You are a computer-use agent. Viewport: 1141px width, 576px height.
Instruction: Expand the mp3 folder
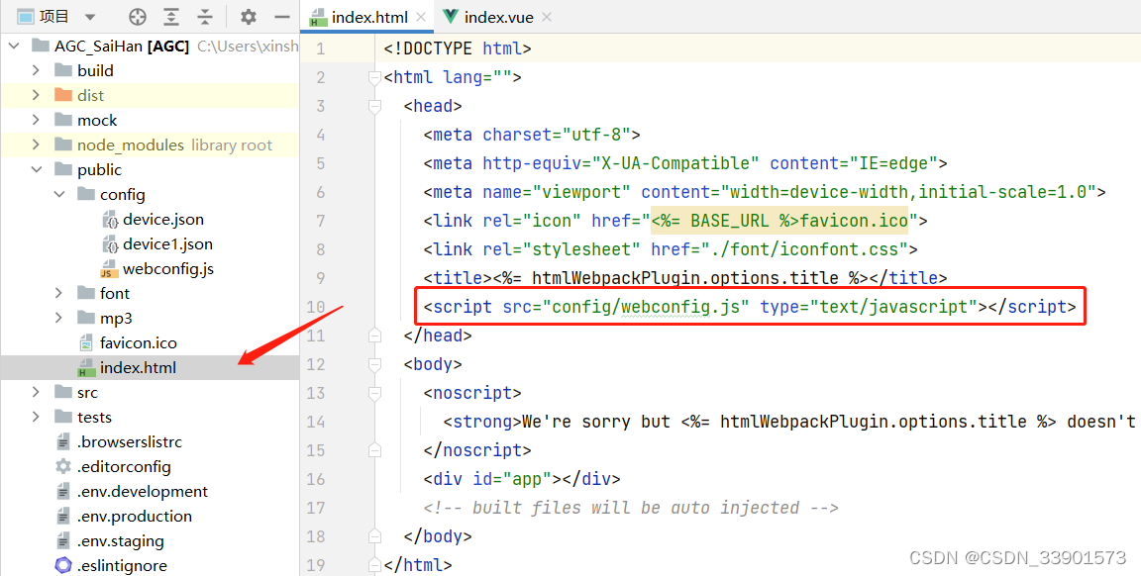tap(59, 318)
